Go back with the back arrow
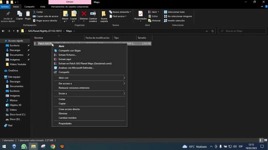 3,31
